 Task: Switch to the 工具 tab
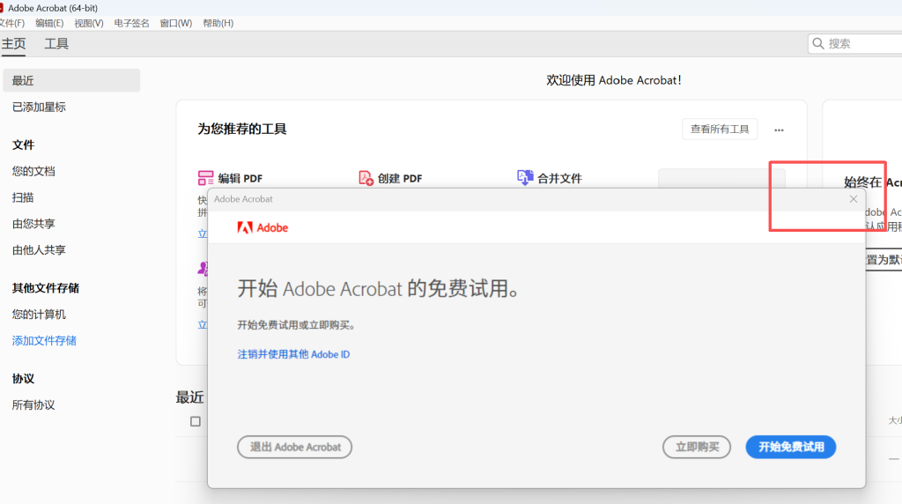click(x=56, y=43)
